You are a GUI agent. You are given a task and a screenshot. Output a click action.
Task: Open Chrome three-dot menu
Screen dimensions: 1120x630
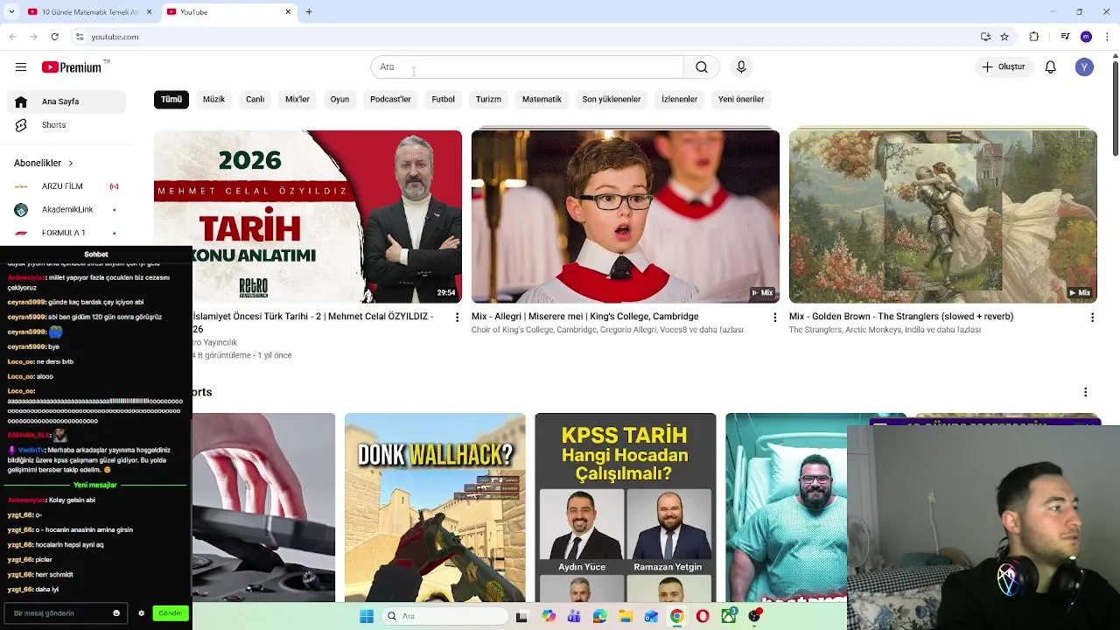tap(1107, 37)
